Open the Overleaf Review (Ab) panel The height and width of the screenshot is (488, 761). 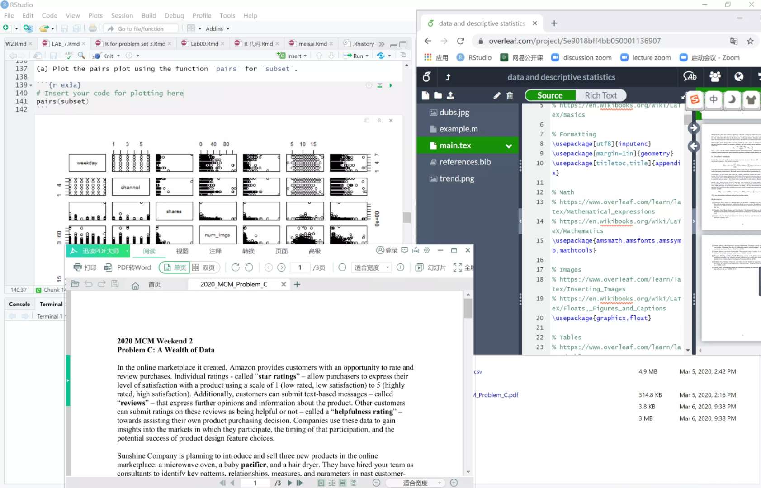point(690,77)
